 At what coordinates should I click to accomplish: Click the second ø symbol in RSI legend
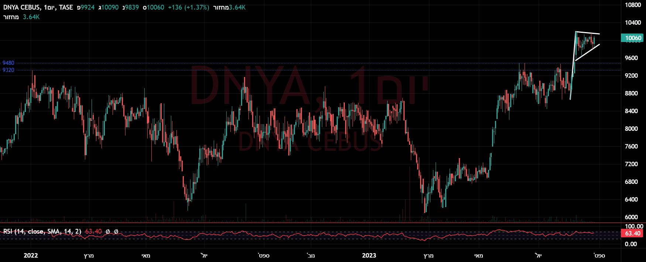116,231
